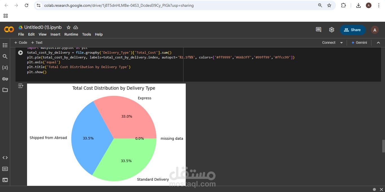Run the pie chart code cell
The image size is (385, 192).
tap(21, 53)
